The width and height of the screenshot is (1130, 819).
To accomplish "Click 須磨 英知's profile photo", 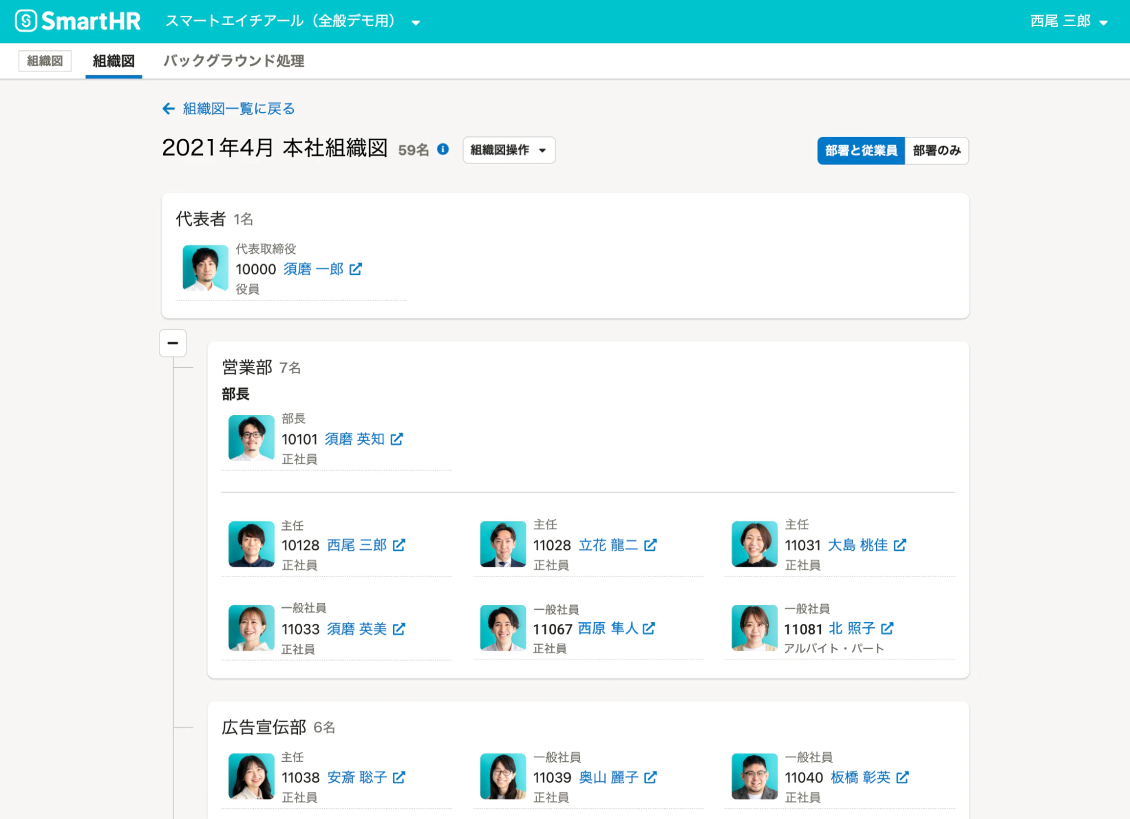I will [x=252, y=438].
